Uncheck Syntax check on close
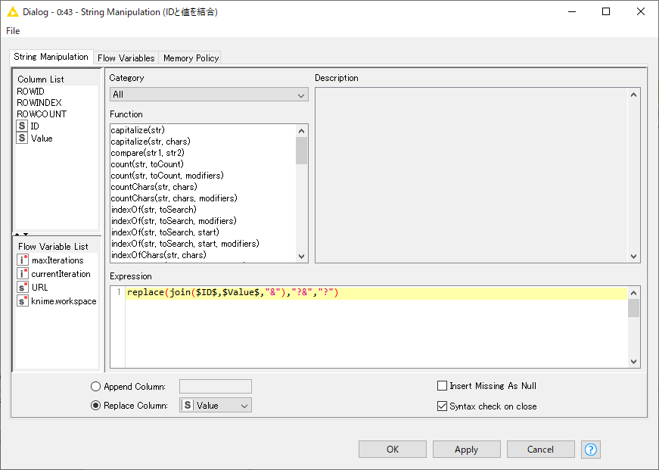This screenshot has width=659, height=470. [x=442, y=406]
